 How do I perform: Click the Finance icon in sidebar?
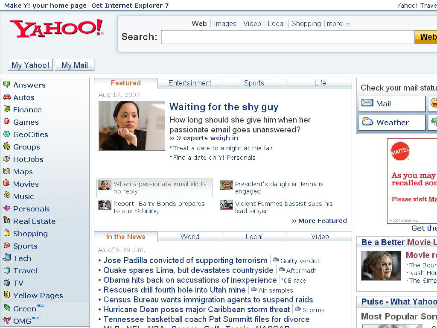7,109
